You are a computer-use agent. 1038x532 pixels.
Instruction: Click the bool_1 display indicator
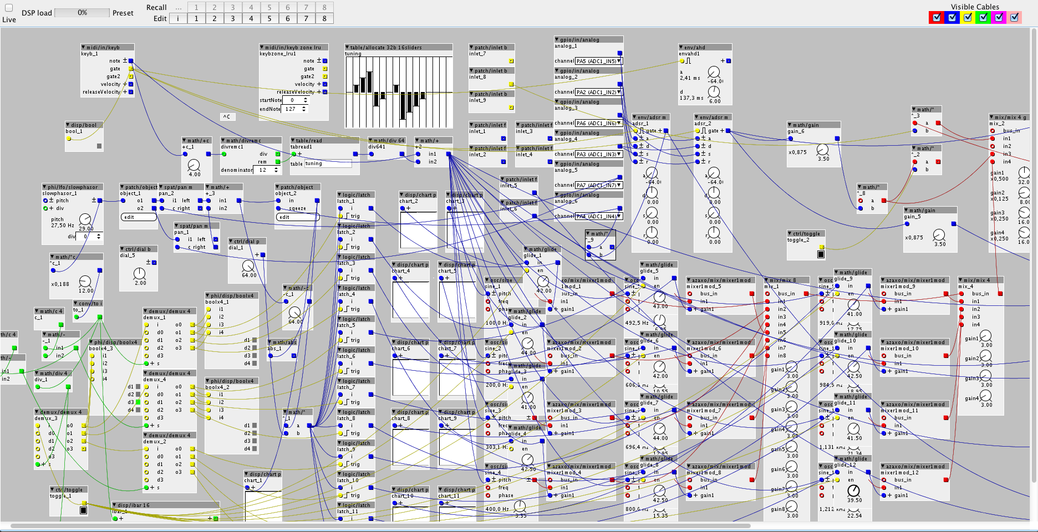click(x=99, y=146)
